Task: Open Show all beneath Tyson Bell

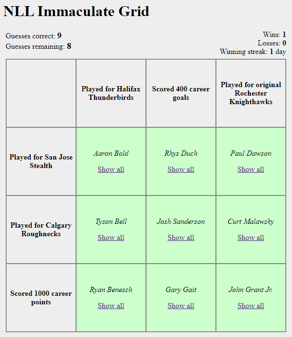Action: tap(111, 238)
